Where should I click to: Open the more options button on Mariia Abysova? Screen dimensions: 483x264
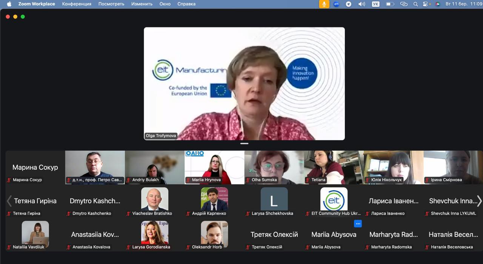358,224
